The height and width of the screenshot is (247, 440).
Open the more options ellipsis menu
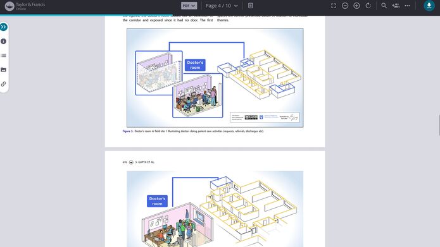pyautogui.click(x=407, y=6)
